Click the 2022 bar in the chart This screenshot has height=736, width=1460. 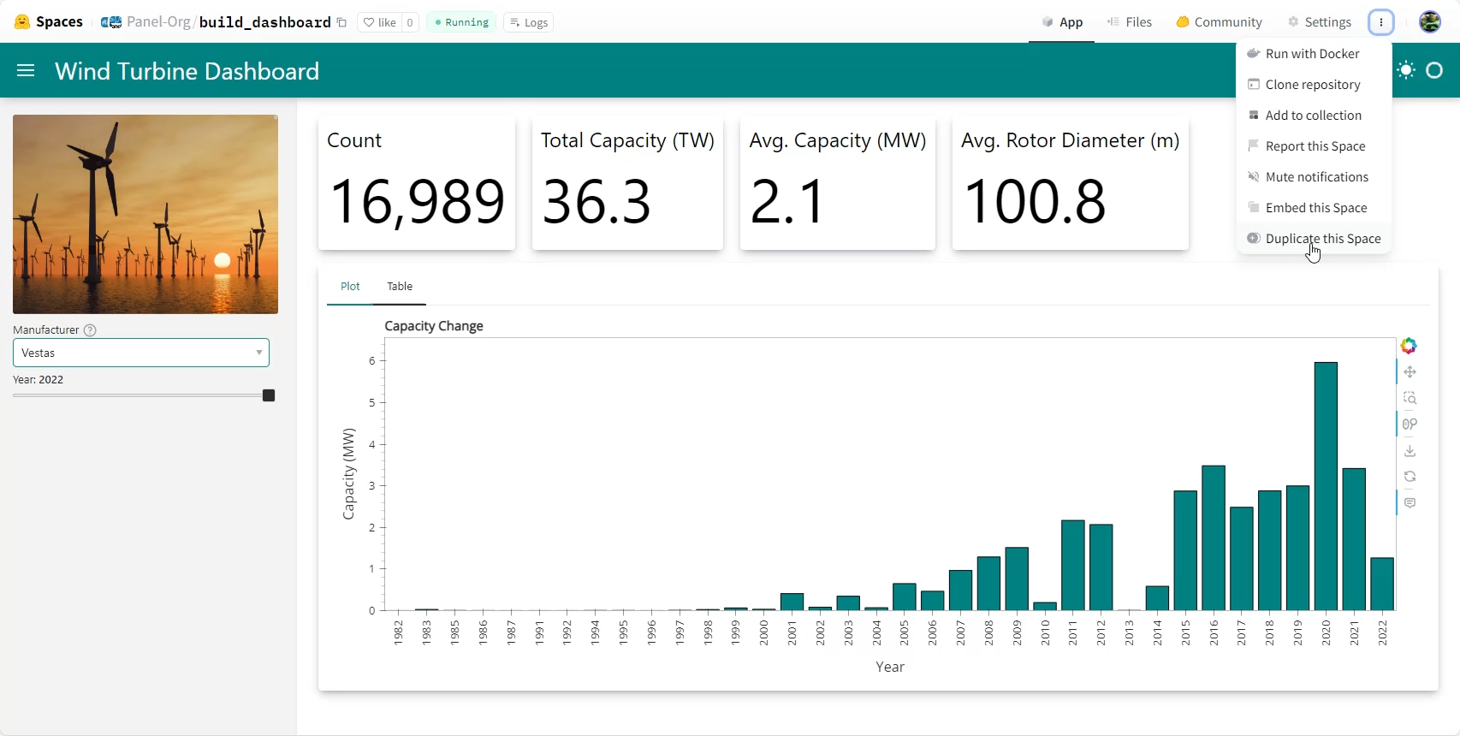coord(1382,584)
